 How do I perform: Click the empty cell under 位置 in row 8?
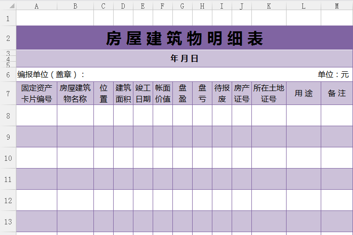click(x=104, y=116)
